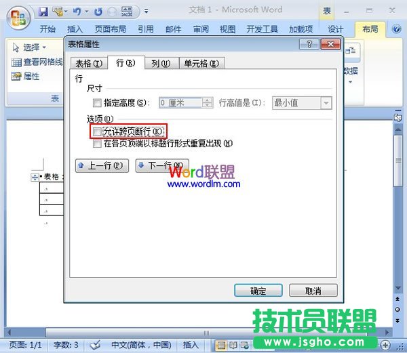Switch to the 设计 table tools tab
Screen dimensions: 407x353
[x=335, y=28]
